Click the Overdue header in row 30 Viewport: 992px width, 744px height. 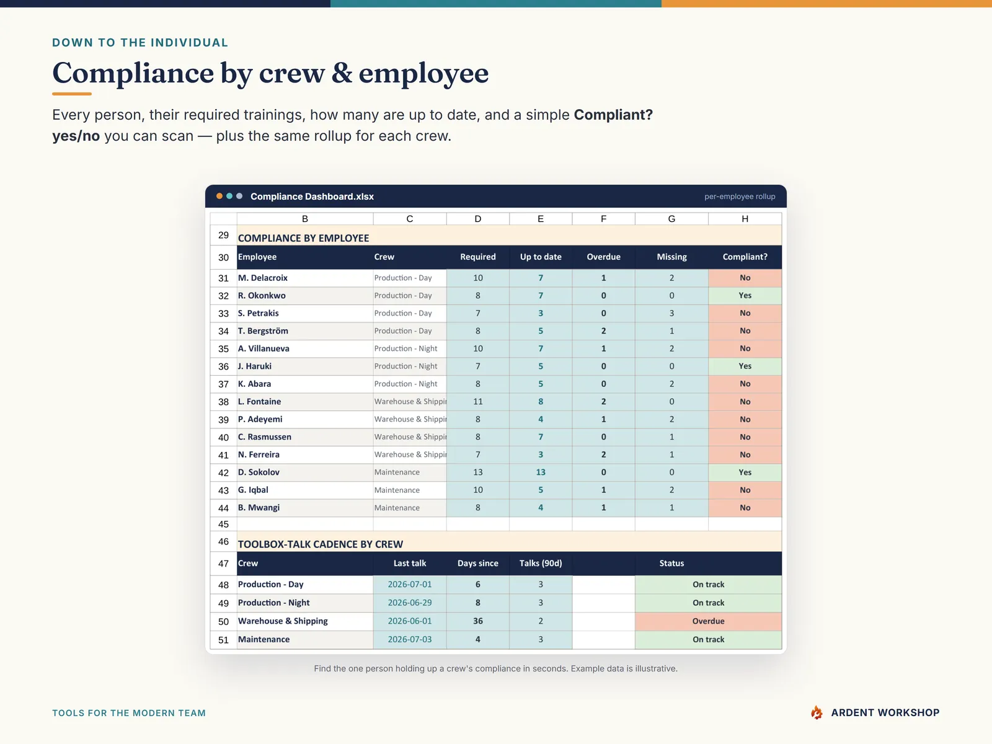(604, 257)
